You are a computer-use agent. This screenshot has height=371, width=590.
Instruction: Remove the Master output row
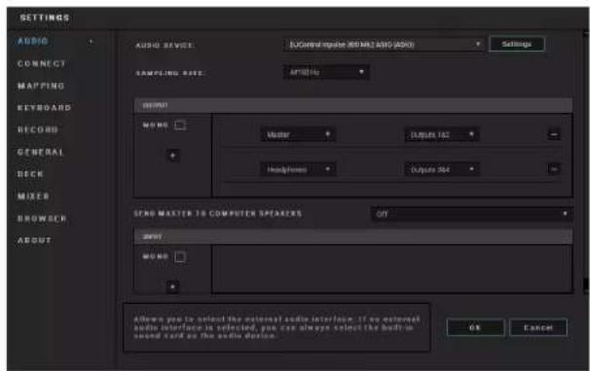tap(554, 134)
